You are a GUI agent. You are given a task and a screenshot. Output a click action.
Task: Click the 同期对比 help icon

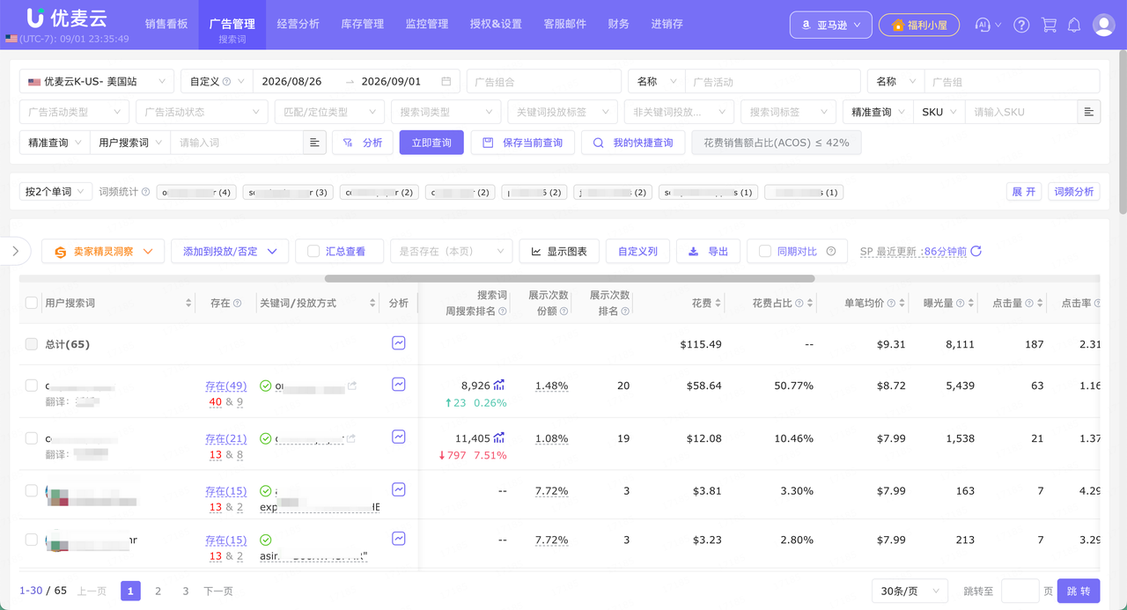point(831,251)
